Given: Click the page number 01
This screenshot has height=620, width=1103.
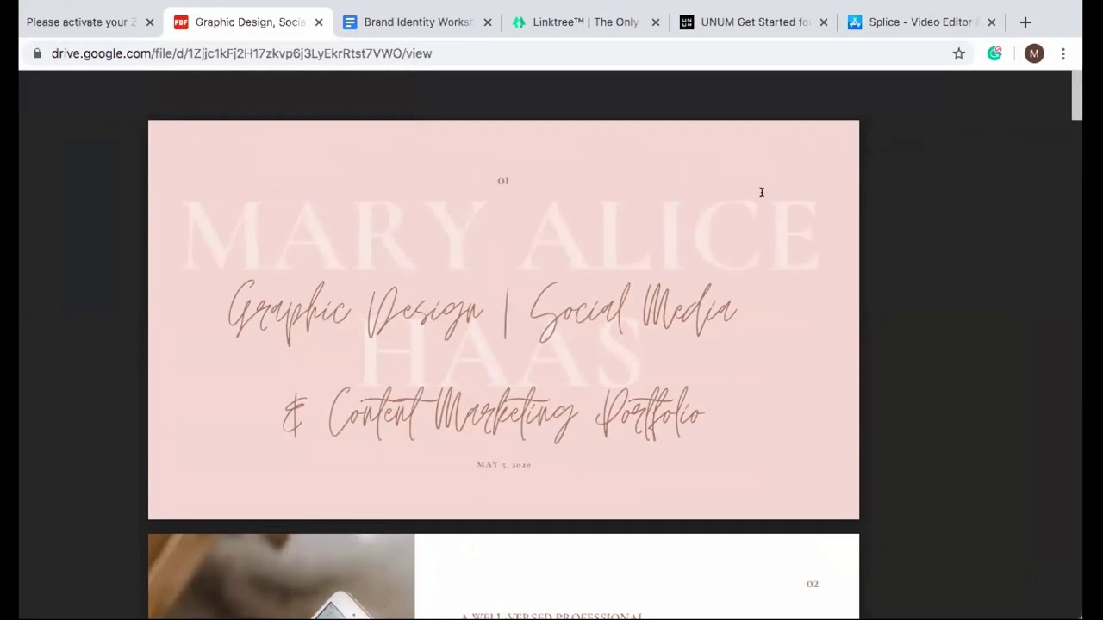Looking at the screenshot, I should tap(503, 181).
